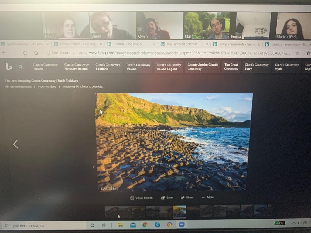Click the main Giant's Causeway photo
The width and height of the screenshot is (311, 233).
173,142
